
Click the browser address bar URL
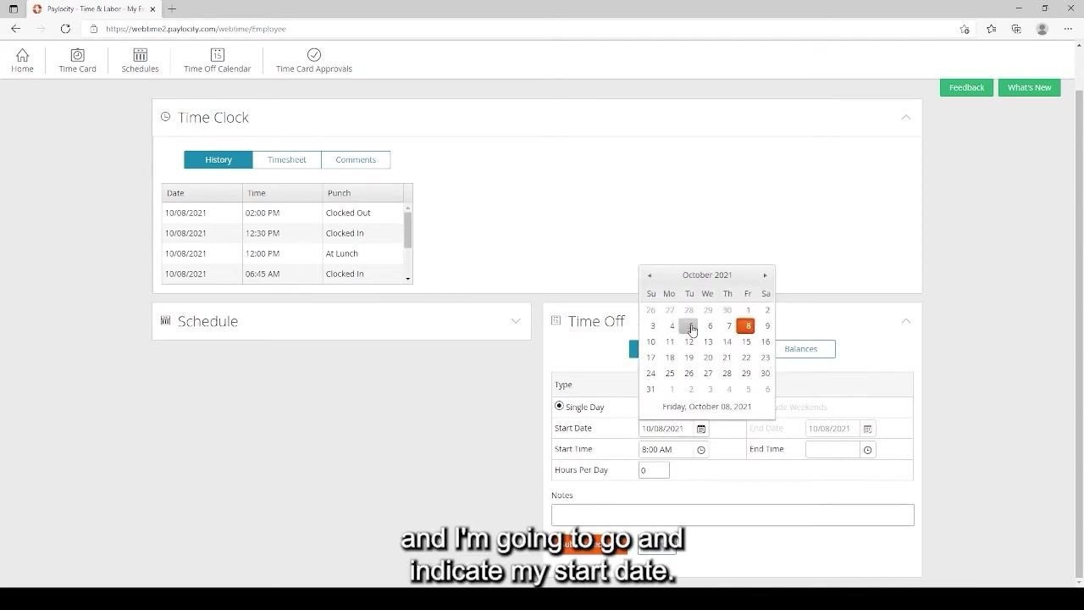196,29
